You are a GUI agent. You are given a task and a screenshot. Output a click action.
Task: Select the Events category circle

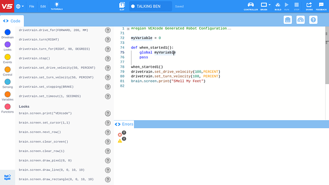[x=8, y=57]
